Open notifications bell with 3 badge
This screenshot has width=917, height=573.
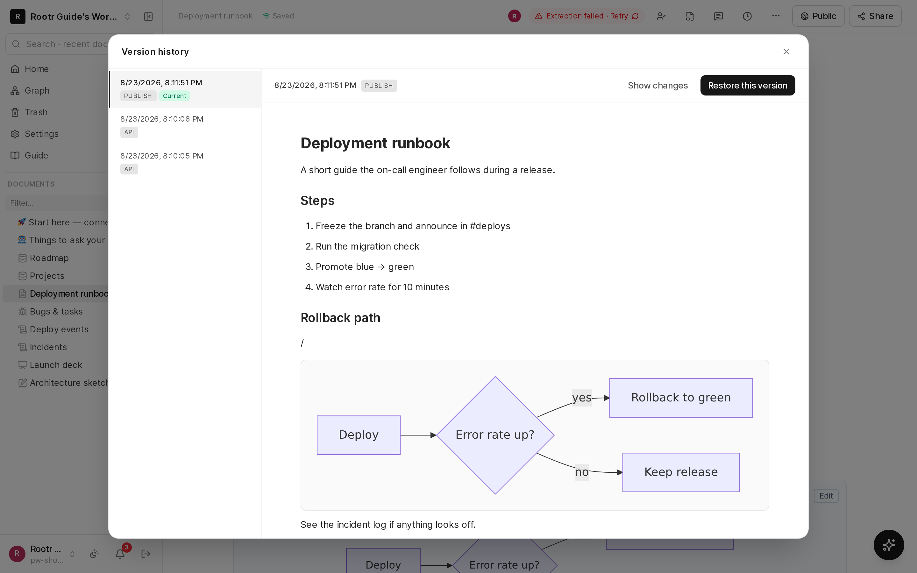[x=120, y=554]
